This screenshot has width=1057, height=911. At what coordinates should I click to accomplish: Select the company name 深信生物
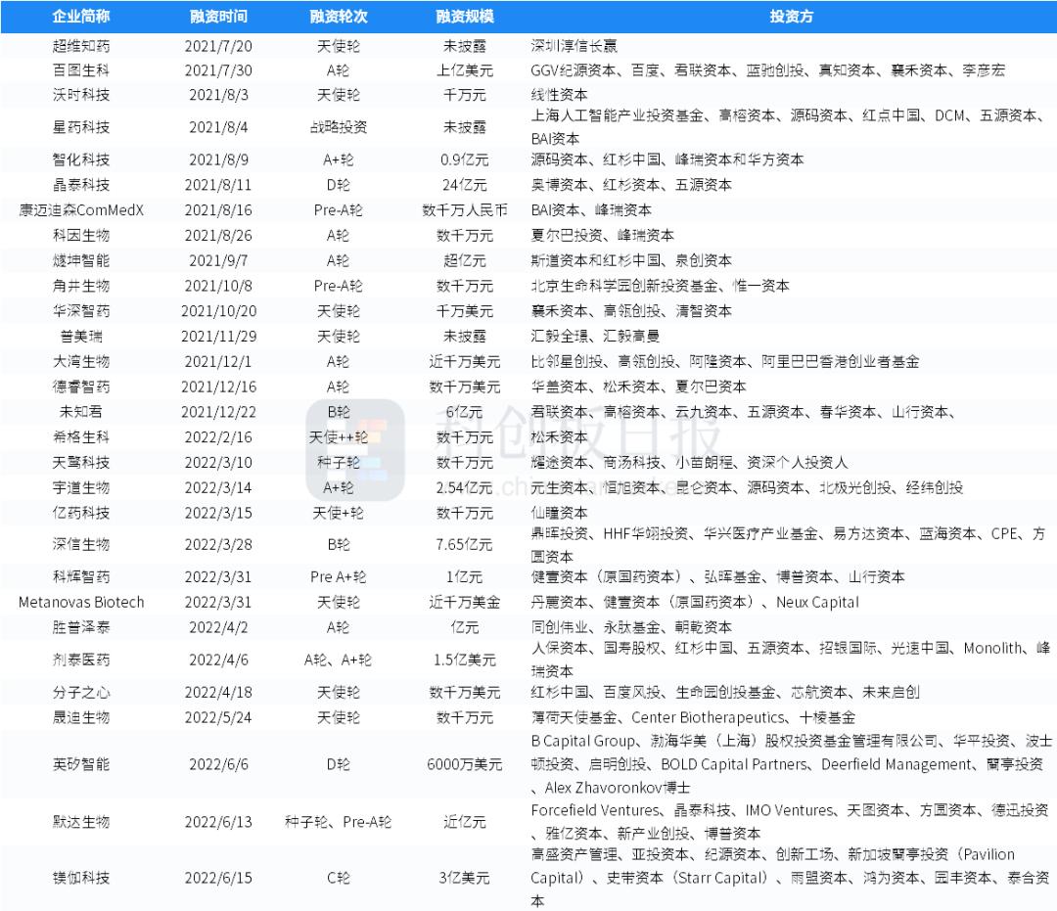coord(81,544)
